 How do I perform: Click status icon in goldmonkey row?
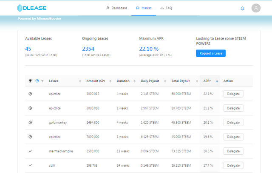pyautogui.click(x=30, y=122)
